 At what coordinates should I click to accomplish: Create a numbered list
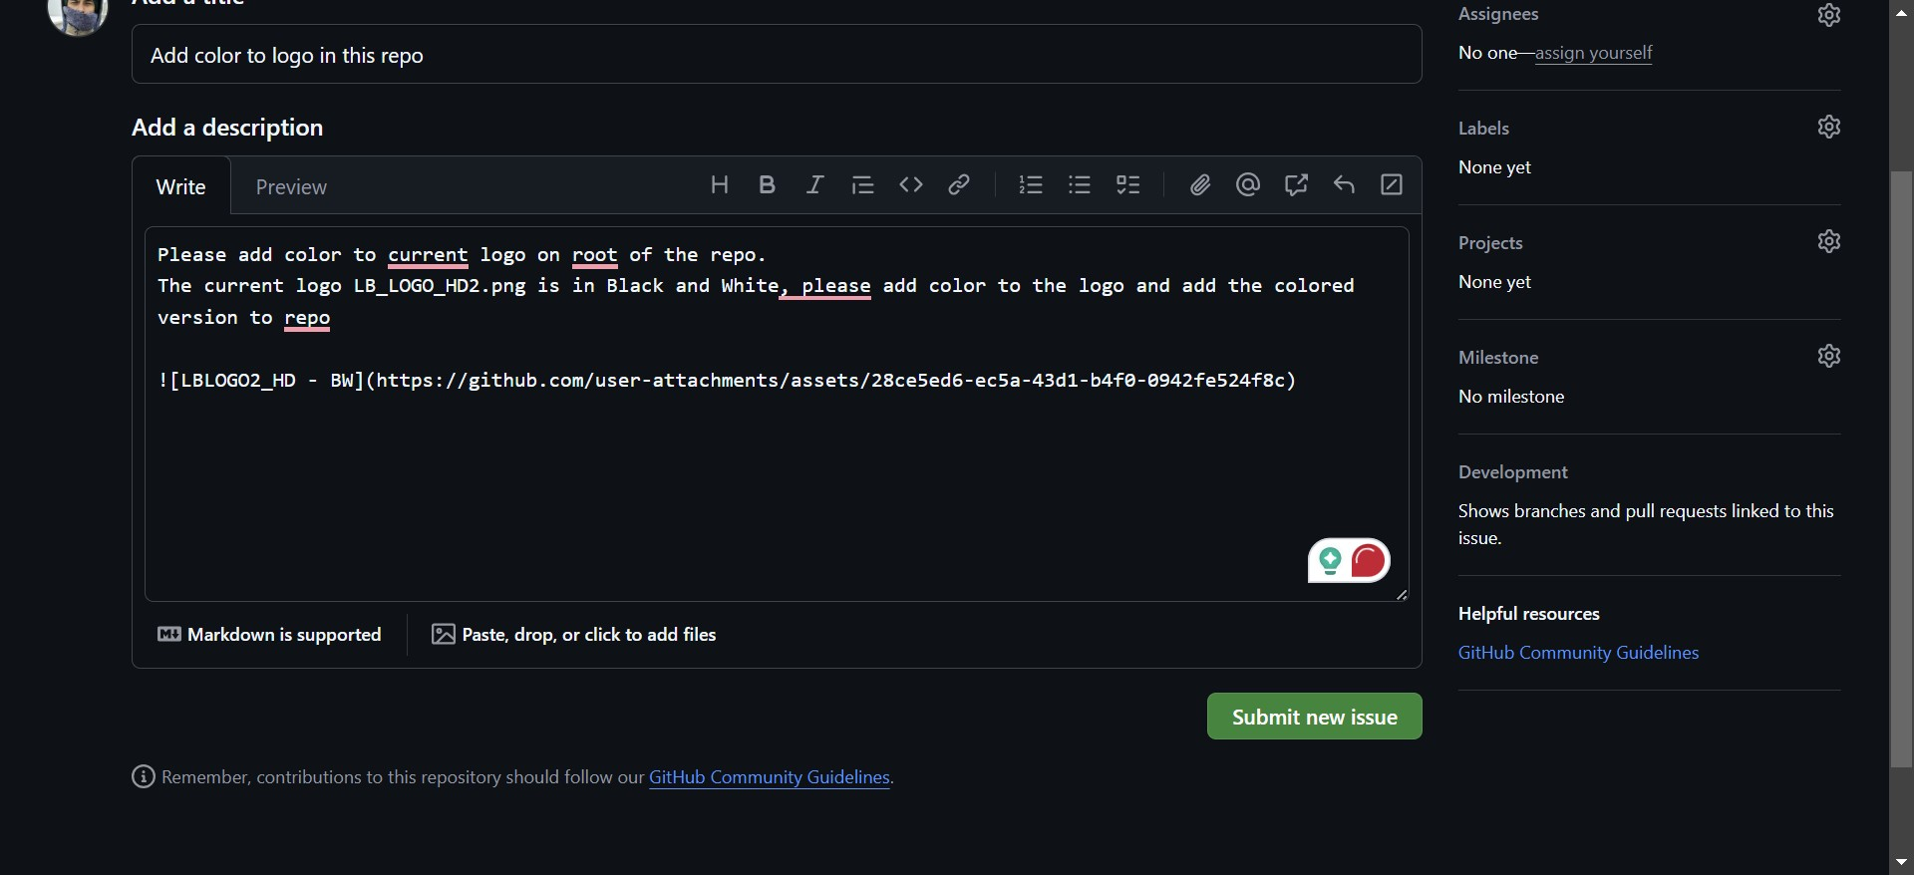tap(1031, 185)
